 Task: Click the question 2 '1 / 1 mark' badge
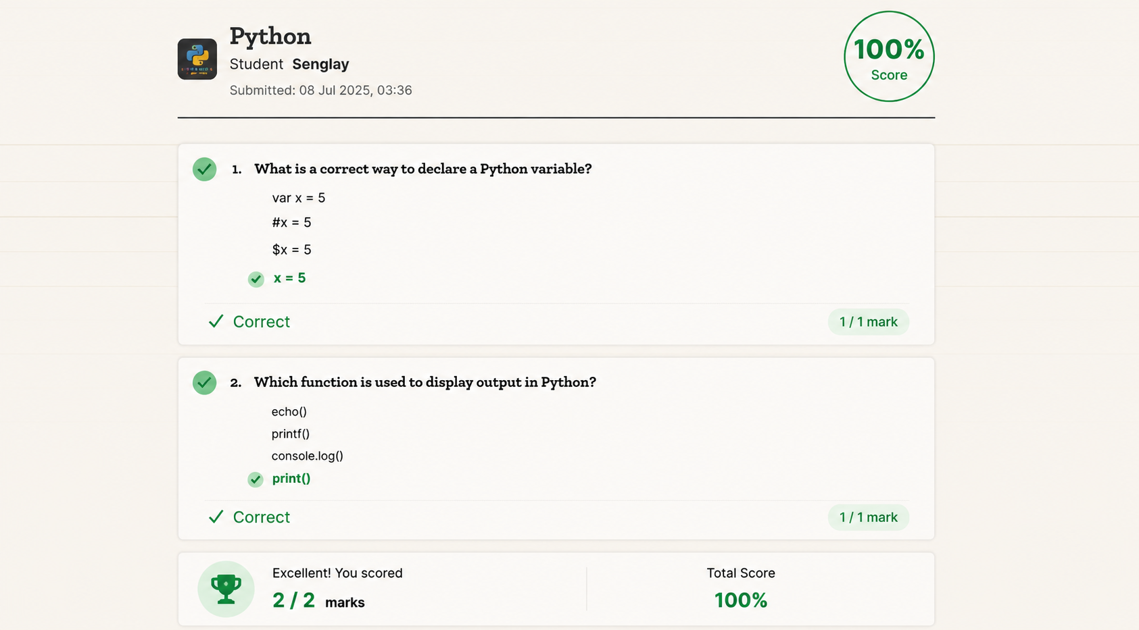tap(868, 517)
